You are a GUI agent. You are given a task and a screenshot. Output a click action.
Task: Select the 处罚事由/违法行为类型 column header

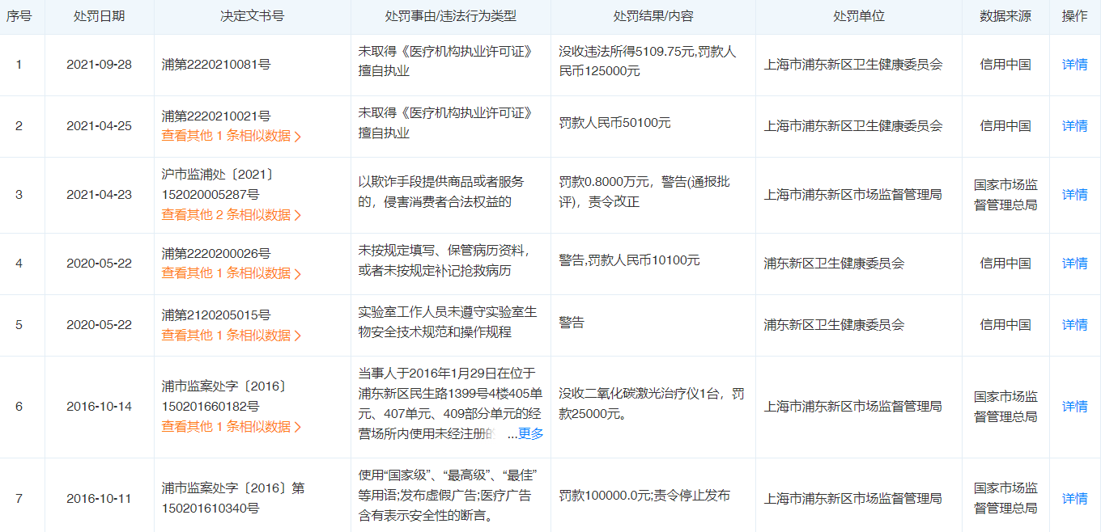coord(450,16)
